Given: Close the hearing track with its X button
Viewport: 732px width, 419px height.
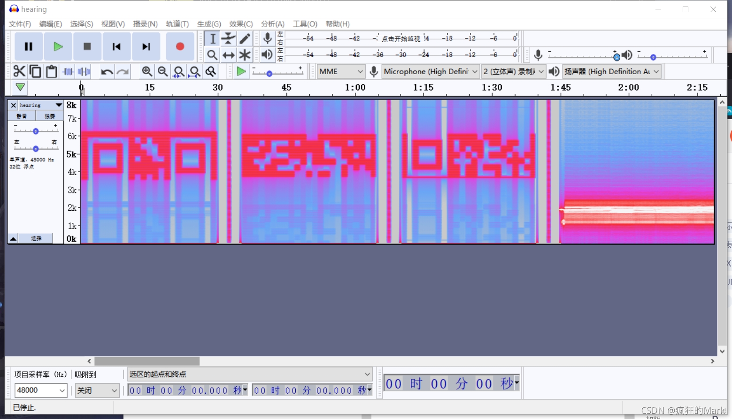Looking at the screenshot, I should click(x=13, y=105).
